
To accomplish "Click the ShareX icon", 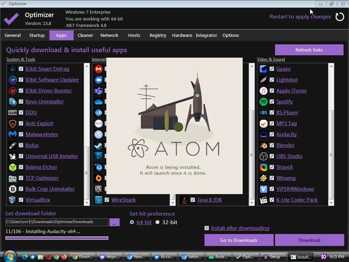I will [x=263, y=167].
